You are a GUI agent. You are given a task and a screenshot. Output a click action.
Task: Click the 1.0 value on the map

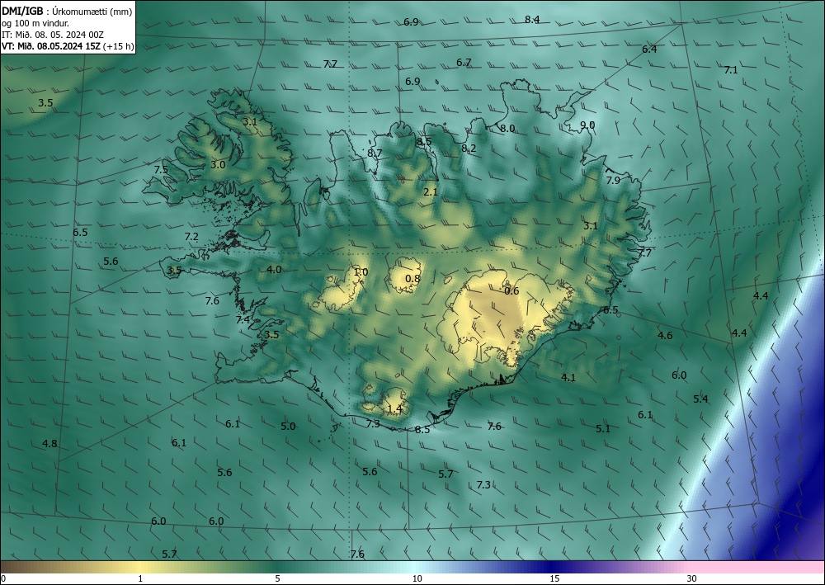pyautogui.click(x=361, y=272)
